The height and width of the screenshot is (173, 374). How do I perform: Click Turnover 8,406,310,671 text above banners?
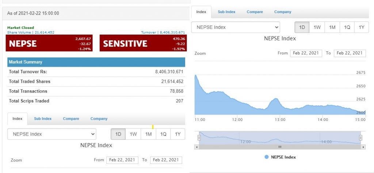[x=163, y=32]
